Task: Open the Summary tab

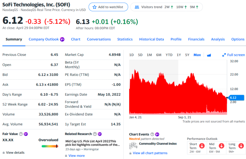Action: tap(14, 39)
